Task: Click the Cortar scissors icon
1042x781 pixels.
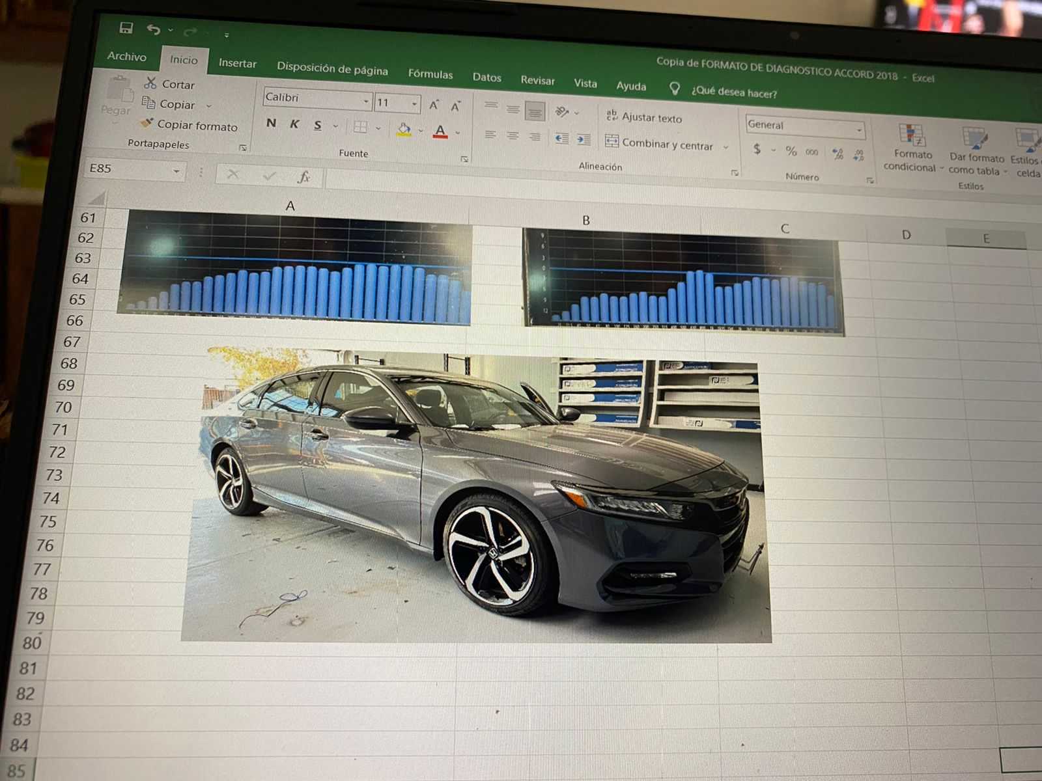Action: (150, 83)
